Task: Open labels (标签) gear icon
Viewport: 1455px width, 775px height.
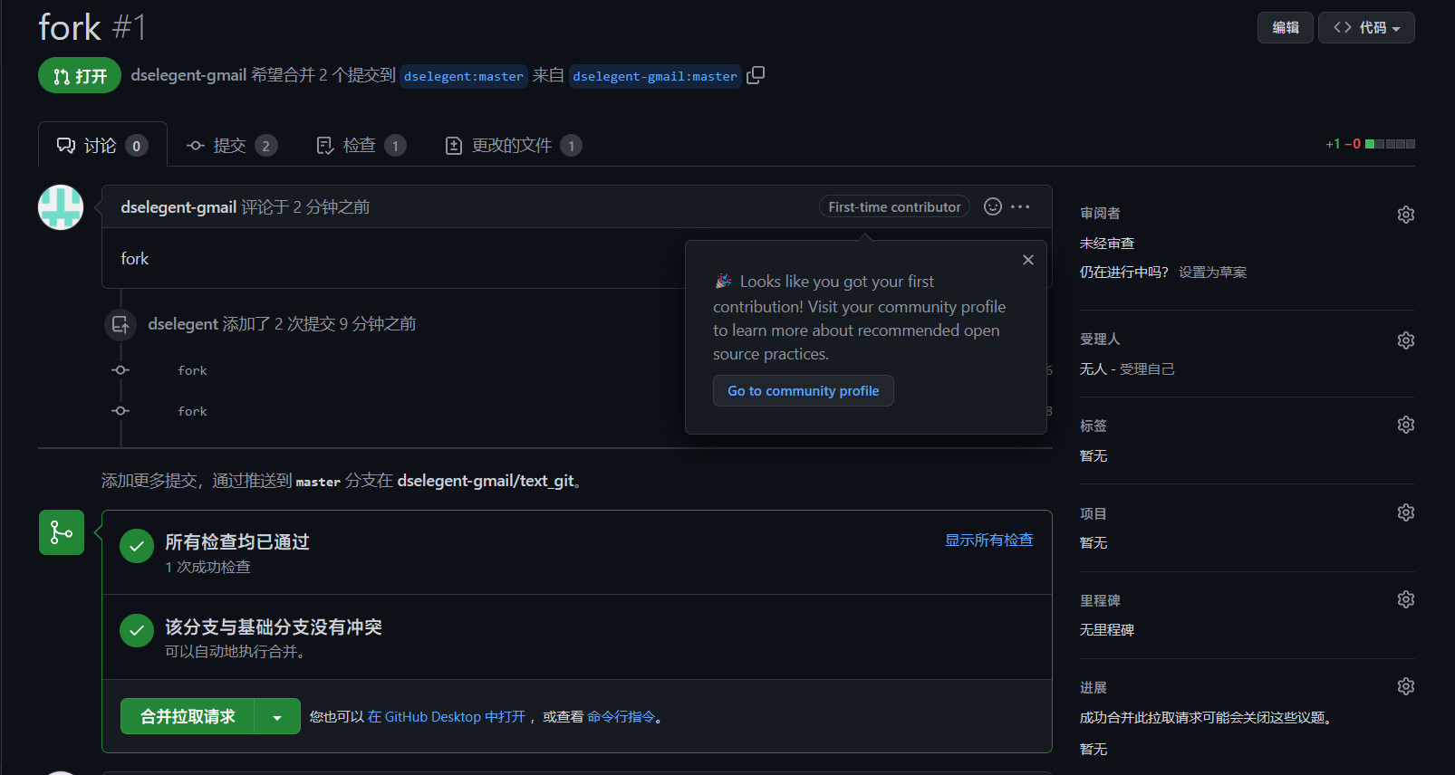Action: click(x=1405, y=425)
